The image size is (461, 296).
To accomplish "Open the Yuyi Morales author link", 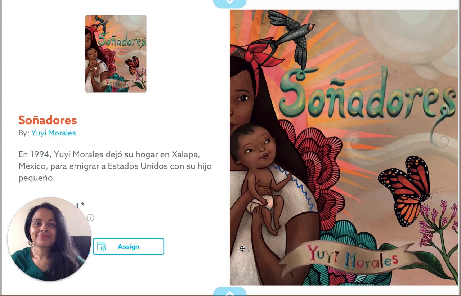I will [x=53, y=133].
